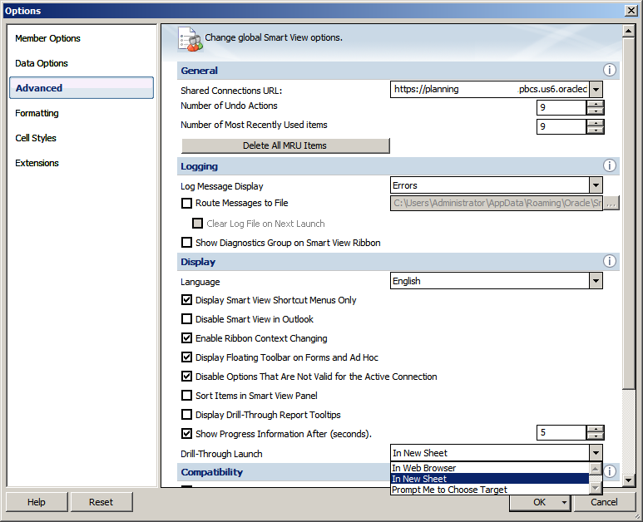643x522 pixels.
Task: Uncheck Display Smart View Shortcut Menus Only
Action: tap(186, 300)
